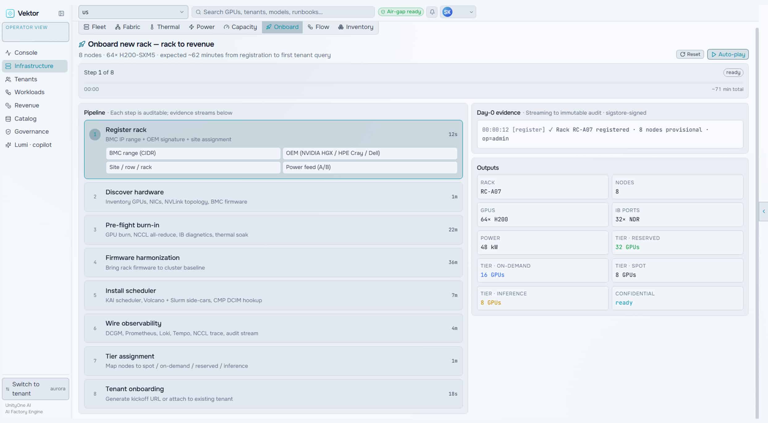The height and width of the screenshot is (423, 768).
Task: Switch to the Fabric tab
Action: [x=128, y=27]
